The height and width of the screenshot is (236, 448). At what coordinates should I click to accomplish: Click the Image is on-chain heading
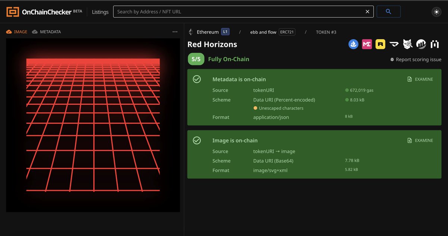click(x=235, y=141)
